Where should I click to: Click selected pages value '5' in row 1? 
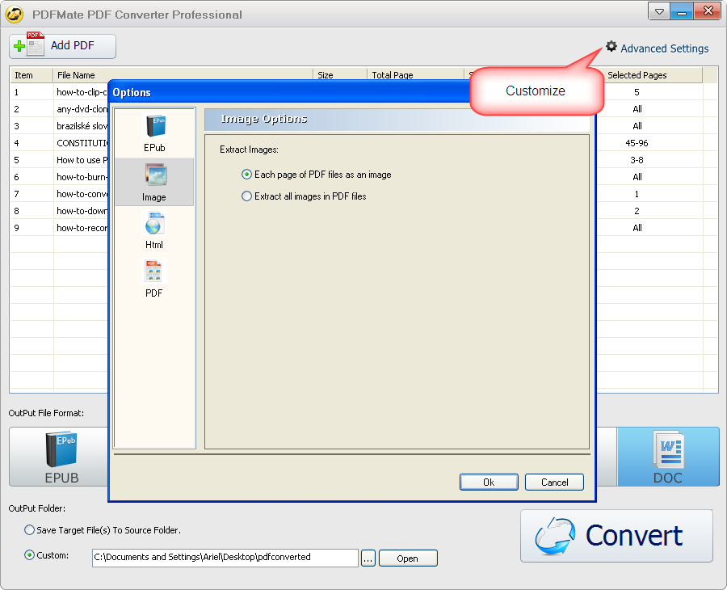point(637,92)
